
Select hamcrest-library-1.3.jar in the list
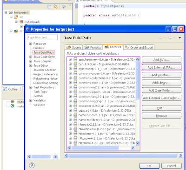click(x=107, y=120)
